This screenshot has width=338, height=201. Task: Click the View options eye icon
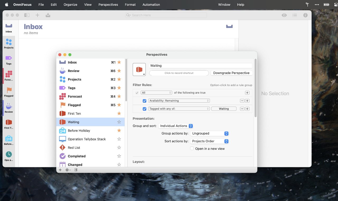pyautogui.click(x=284, y=15)
